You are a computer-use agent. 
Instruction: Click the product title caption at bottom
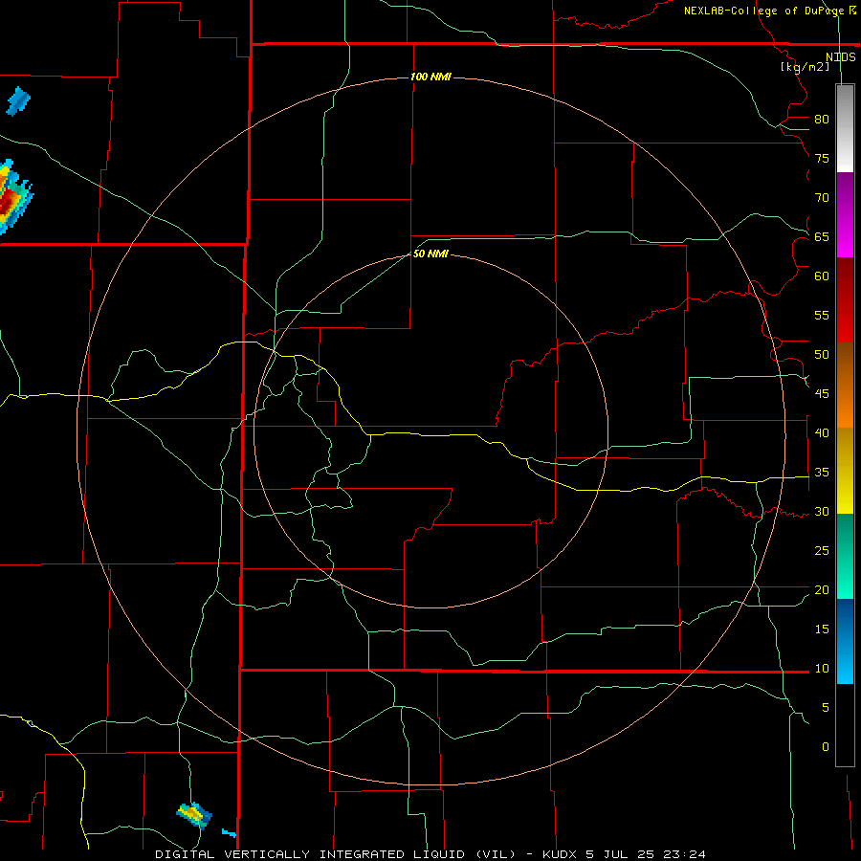click(x=430, y=854)
